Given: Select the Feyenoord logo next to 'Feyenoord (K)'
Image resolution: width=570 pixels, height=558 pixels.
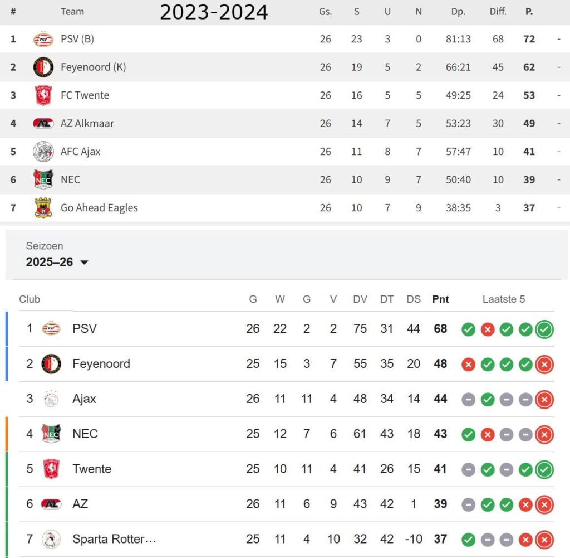Looking at the screenshot, I should pos(43,67).
